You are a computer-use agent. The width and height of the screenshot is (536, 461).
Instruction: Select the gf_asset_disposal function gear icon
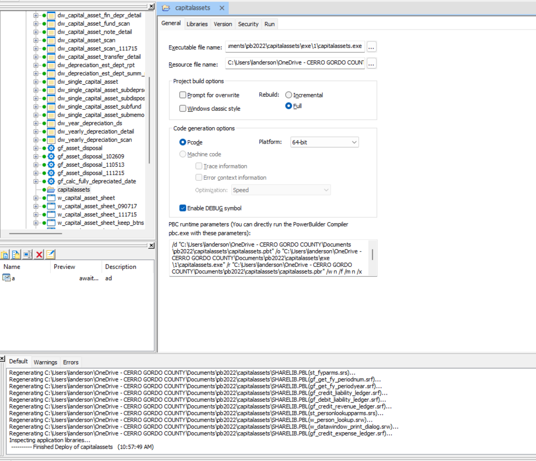coord(51,148)
